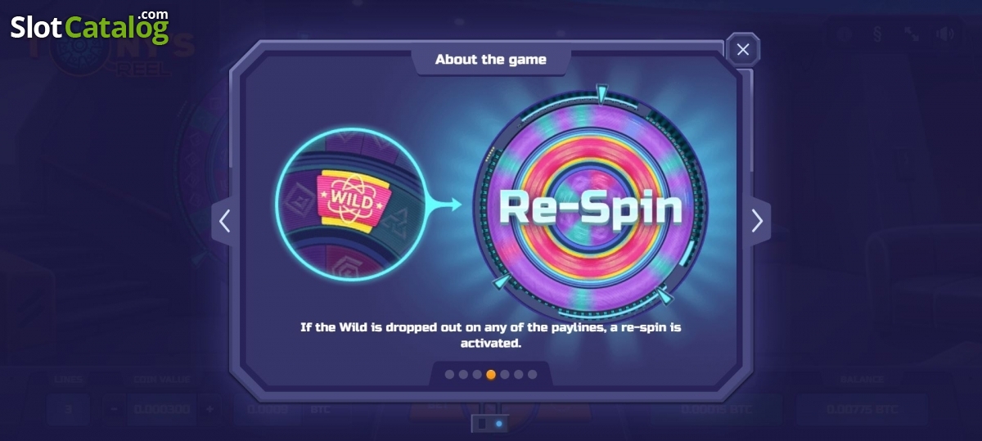
Task: Mute sound with the speaker icon
Action: 946,34
